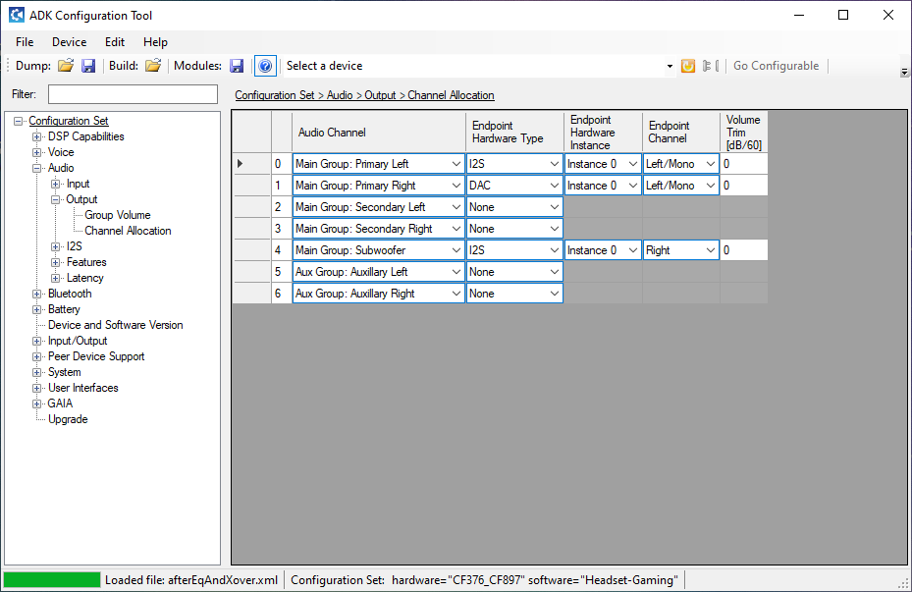This screenshot has width=912, height=592.
Task: Expand the Peer Device Support node
Action: point(36,356)
